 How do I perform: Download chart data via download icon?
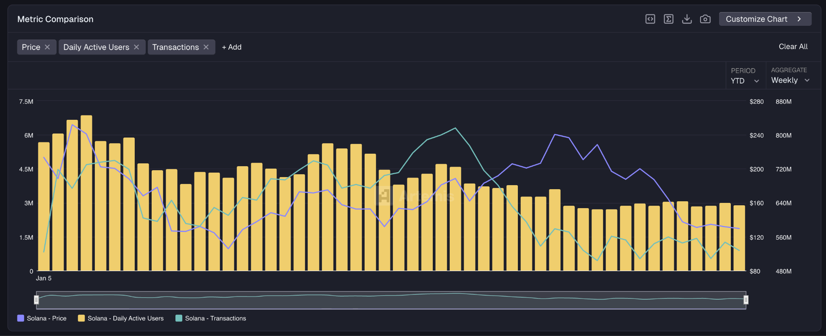(x=687, y=19)
